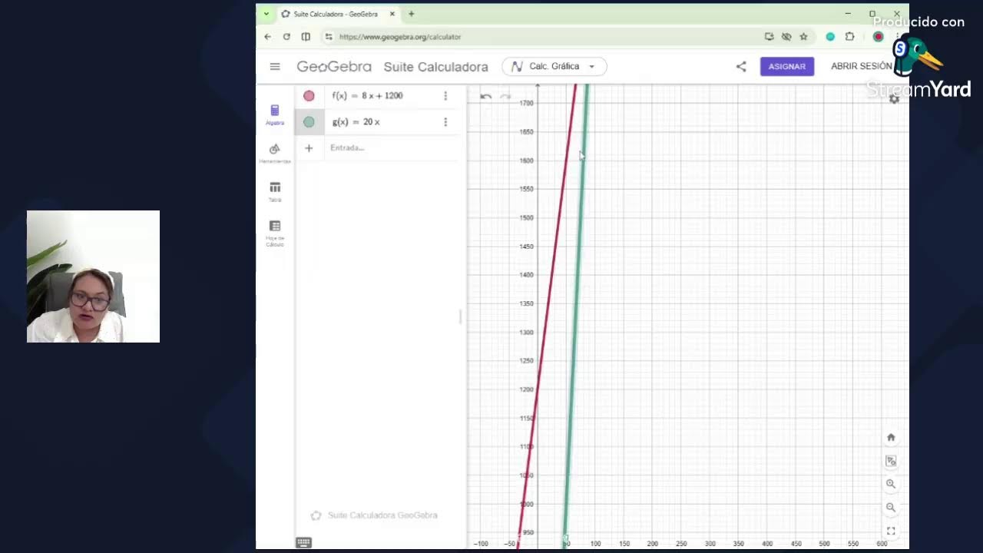Toggle visibility of function g(x)
This screenshot has height=553, width=983.
(309, 122)
